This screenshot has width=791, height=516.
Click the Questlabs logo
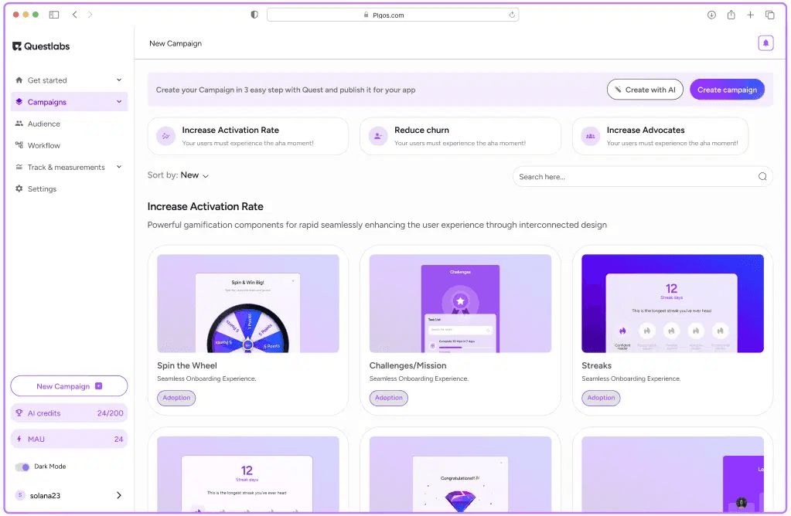[41, 46]
